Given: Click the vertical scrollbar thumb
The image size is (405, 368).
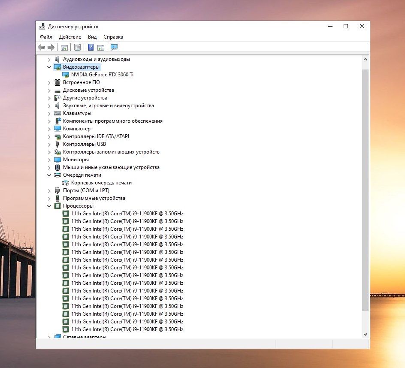Looking at the screenshot, I should tap(365, 190).
